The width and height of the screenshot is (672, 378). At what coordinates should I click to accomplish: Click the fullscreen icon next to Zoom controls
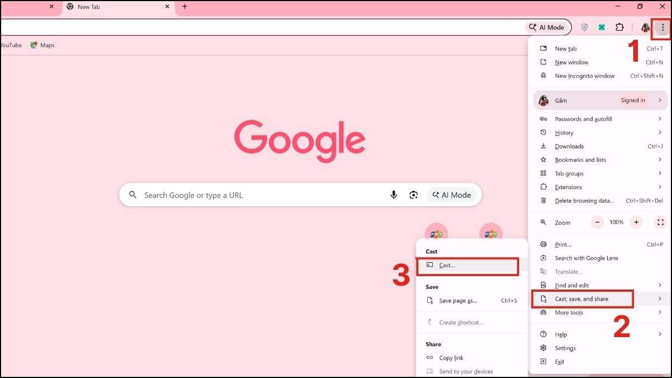pos(660,222)
